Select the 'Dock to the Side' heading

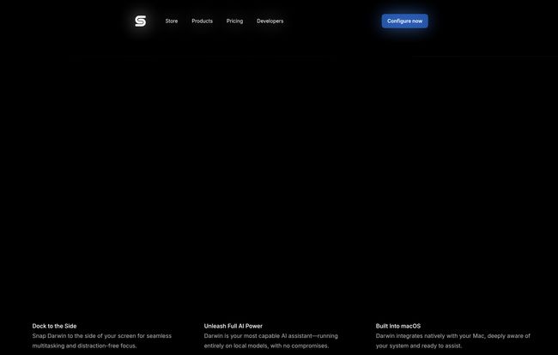coord(54,326)
